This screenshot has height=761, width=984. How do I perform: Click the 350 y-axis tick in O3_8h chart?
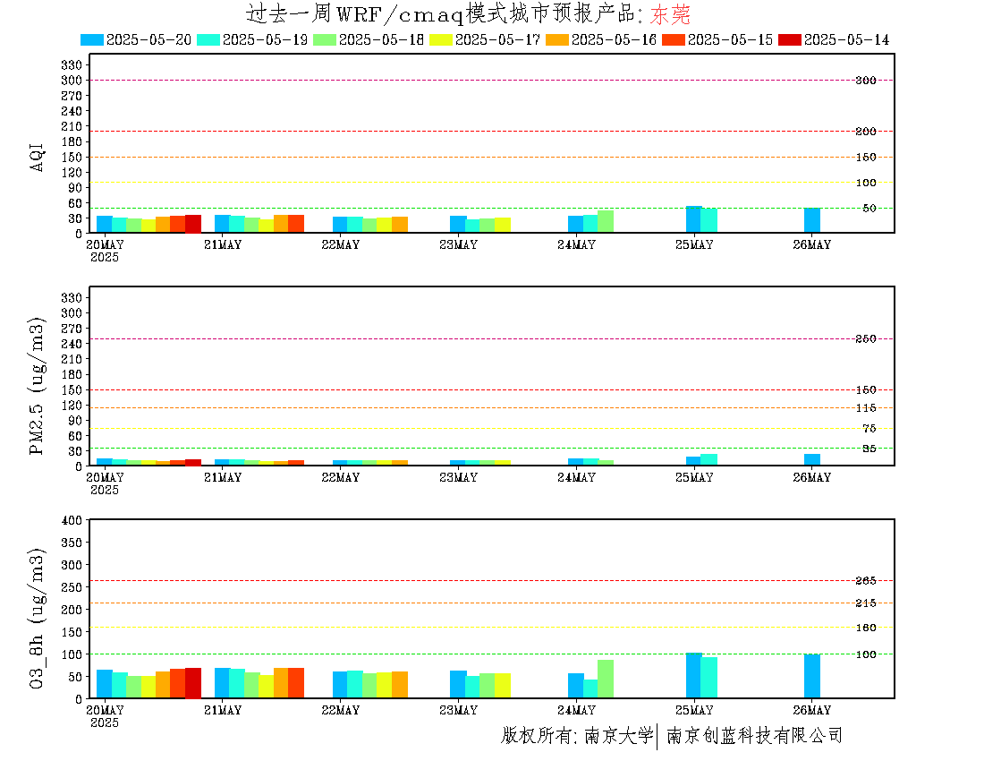tap(71, 543)
